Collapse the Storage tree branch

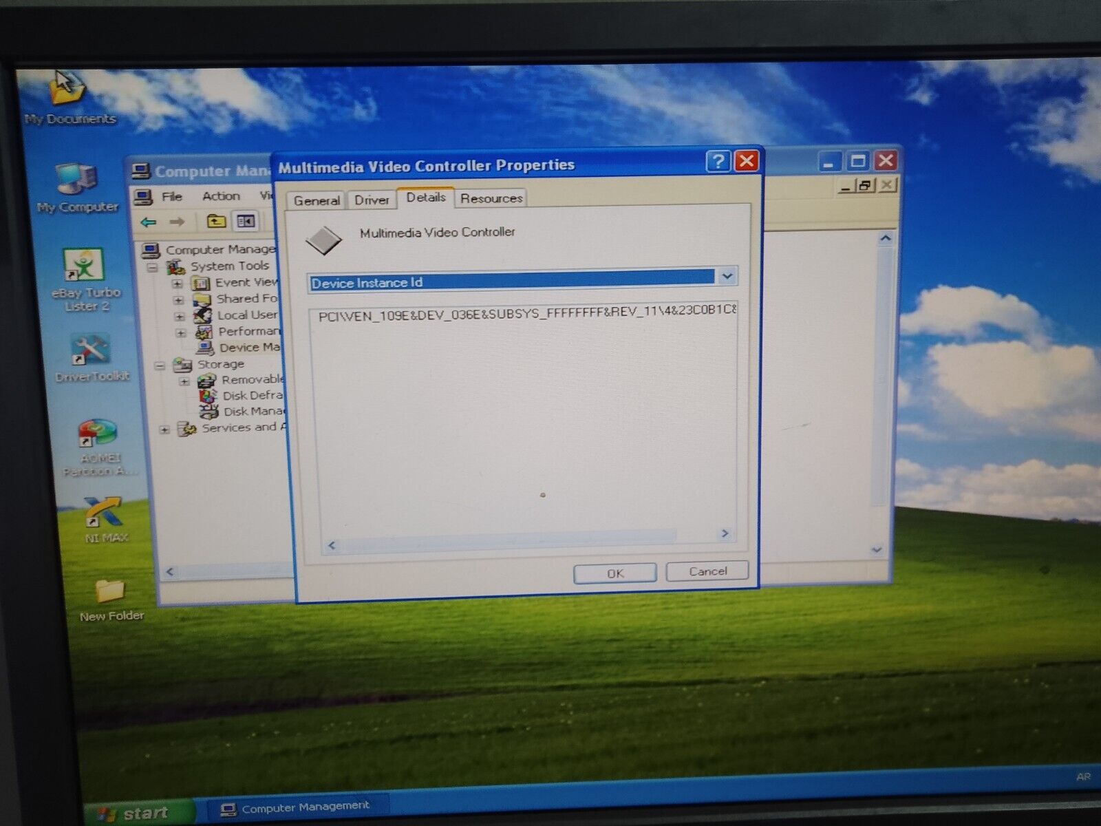(160, 366)
